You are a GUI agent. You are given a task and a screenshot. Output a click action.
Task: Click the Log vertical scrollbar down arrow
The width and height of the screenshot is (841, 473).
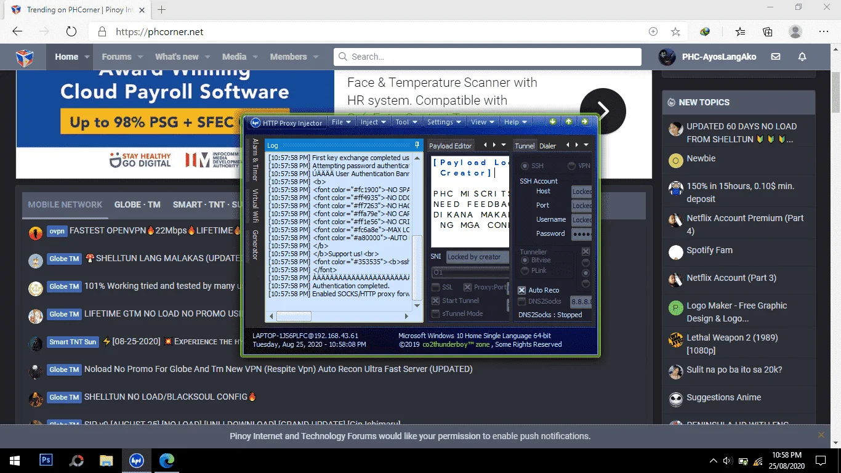pos(417,306)
